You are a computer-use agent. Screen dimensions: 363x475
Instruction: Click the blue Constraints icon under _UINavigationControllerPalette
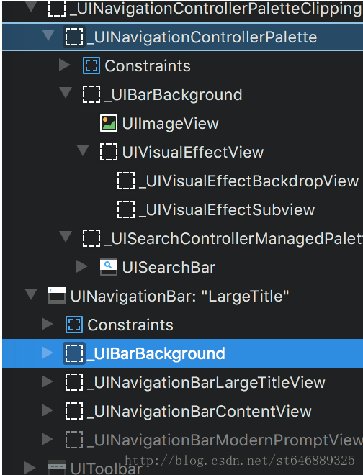[x=91, y=65]
